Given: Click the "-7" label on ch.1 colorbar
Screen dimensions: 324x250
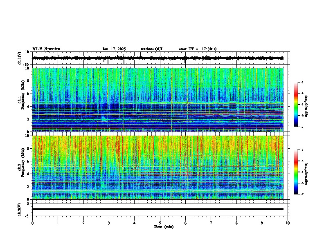Looking at the screenshot, I should [x=302, y=127].
